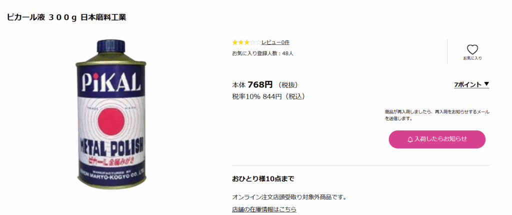Click the restock email notification message text

coord(436,114)
